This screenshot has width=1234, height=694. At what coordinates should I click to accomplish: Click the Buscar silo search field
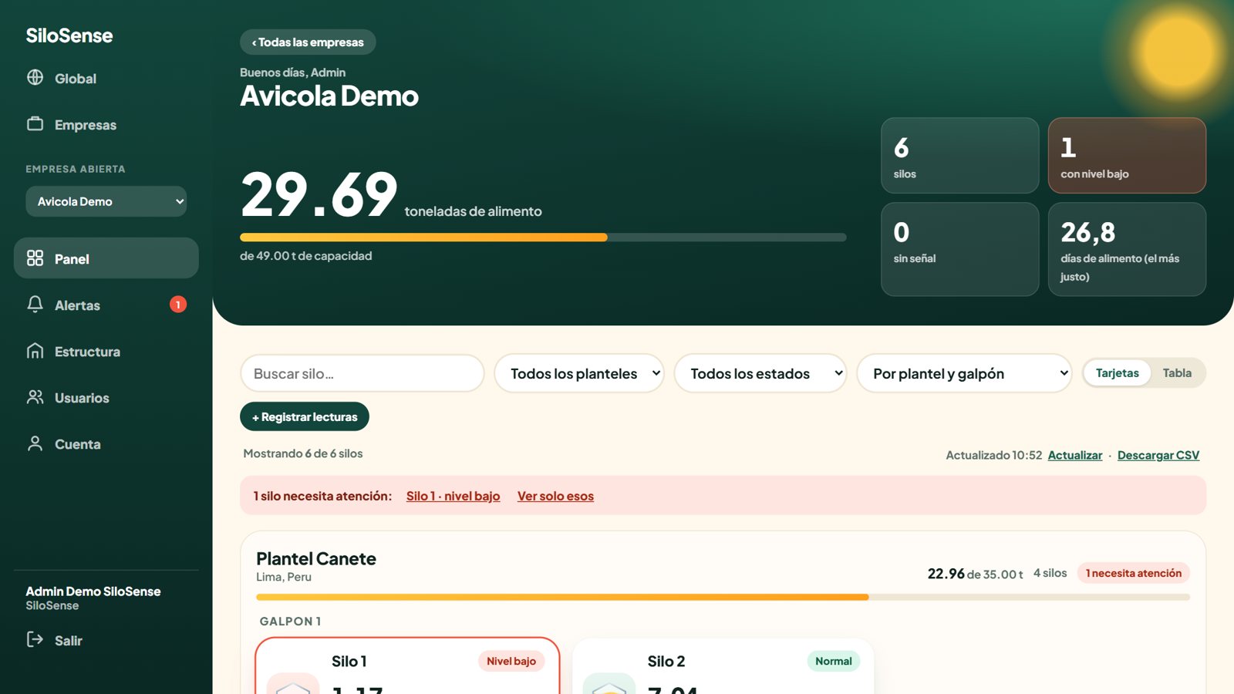362,373
